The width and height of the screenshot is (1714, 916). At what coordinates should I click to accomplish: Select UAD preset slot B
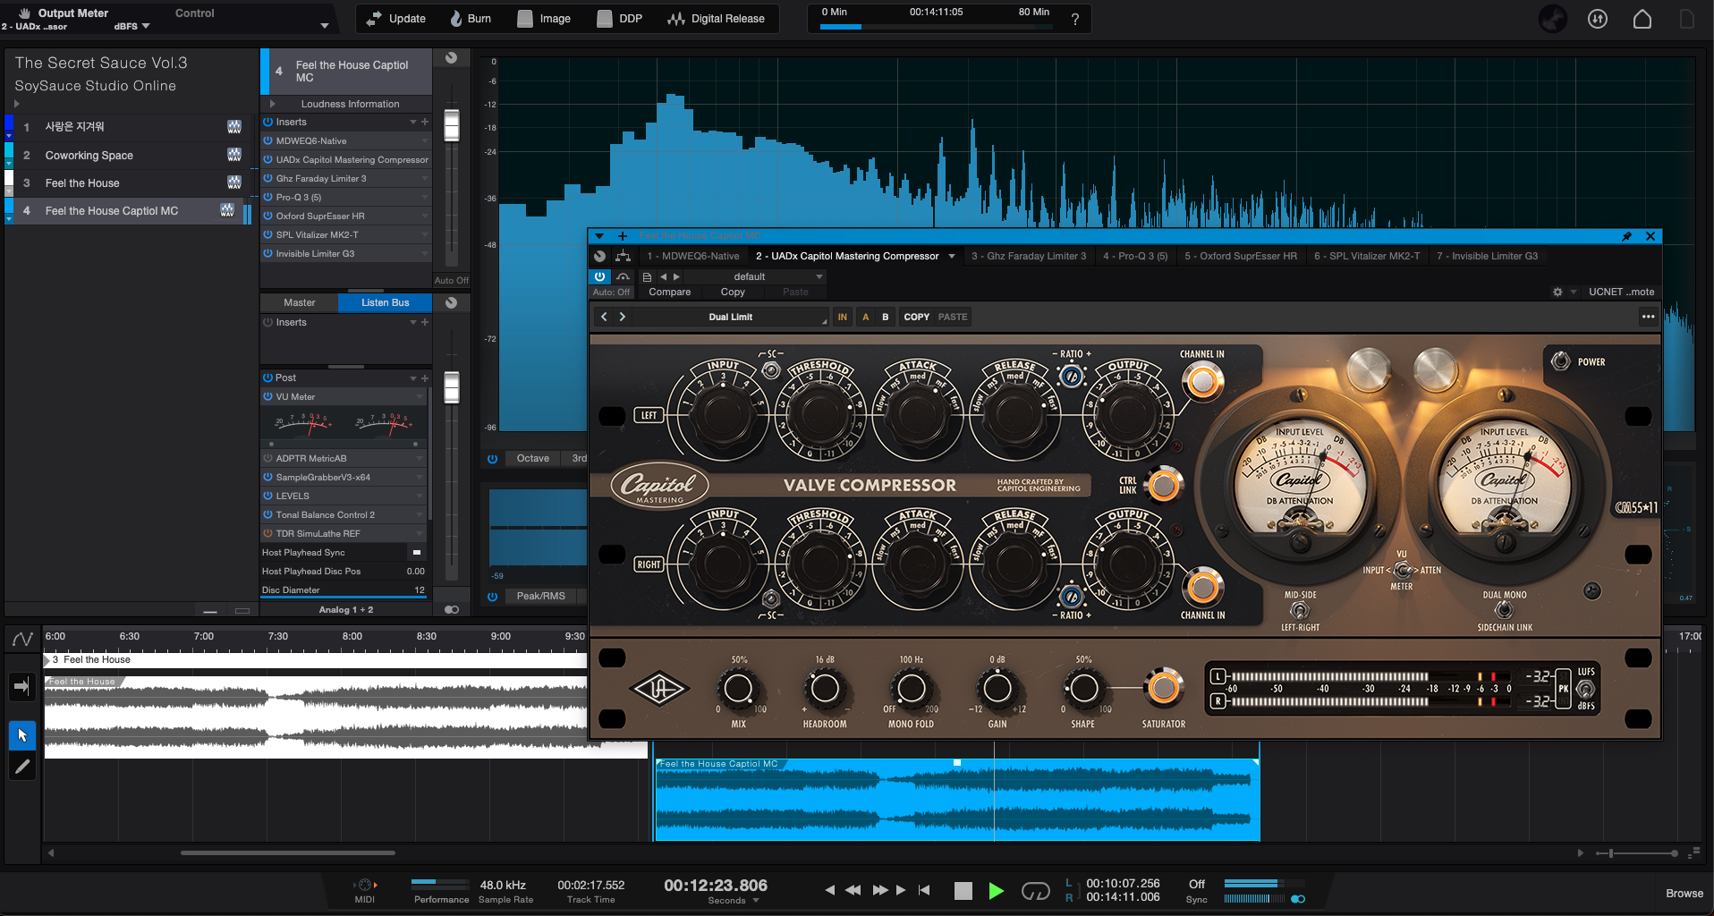click(x=886, y=317)
